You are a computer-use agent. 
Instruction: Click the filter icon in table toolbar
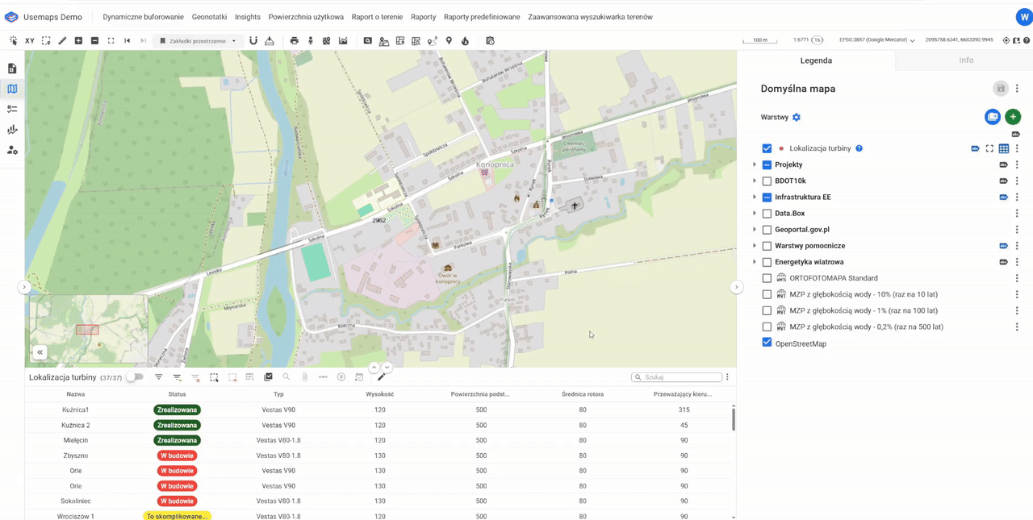point(159,377)
